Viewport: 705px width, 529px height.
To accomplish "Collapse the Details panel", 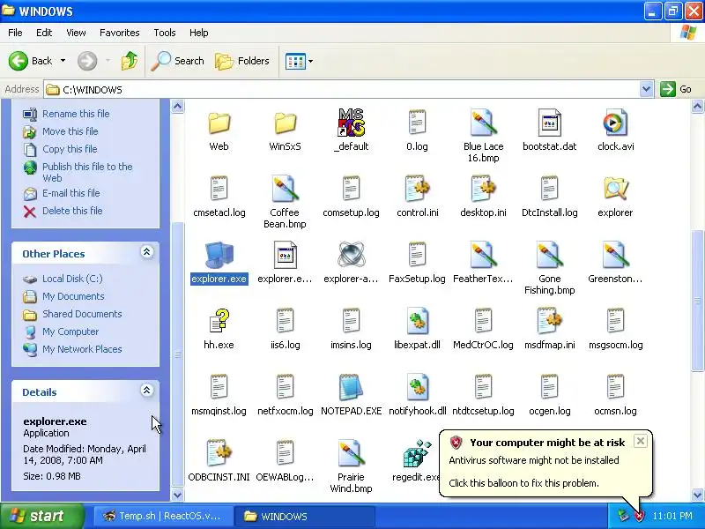I will click(146, 390).
